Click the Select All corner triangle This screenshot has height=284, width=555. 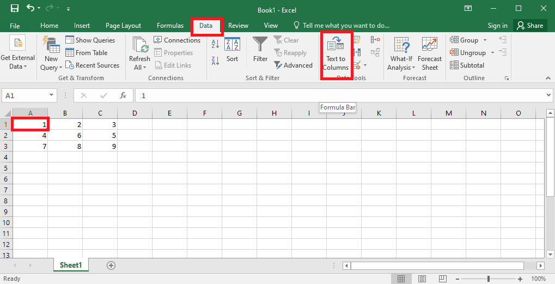click(x=7, y=113)
